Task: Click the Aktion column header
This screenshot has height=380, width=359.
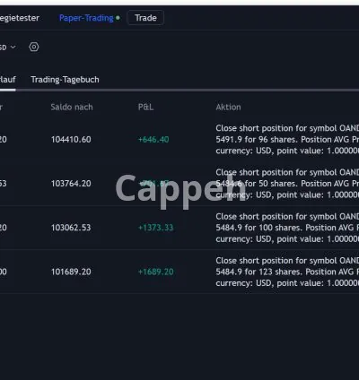Action: pyautogui.click(x=228, y=107)
